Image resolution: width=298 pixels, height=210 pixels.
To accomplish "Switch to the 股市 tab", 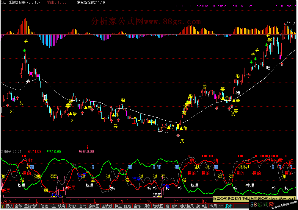I will [229, 206].
